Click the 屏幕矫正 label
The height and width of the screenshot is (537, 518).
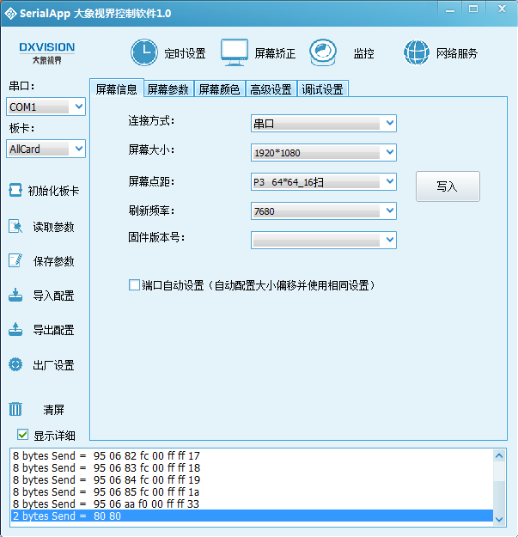[x=275, y=53]
